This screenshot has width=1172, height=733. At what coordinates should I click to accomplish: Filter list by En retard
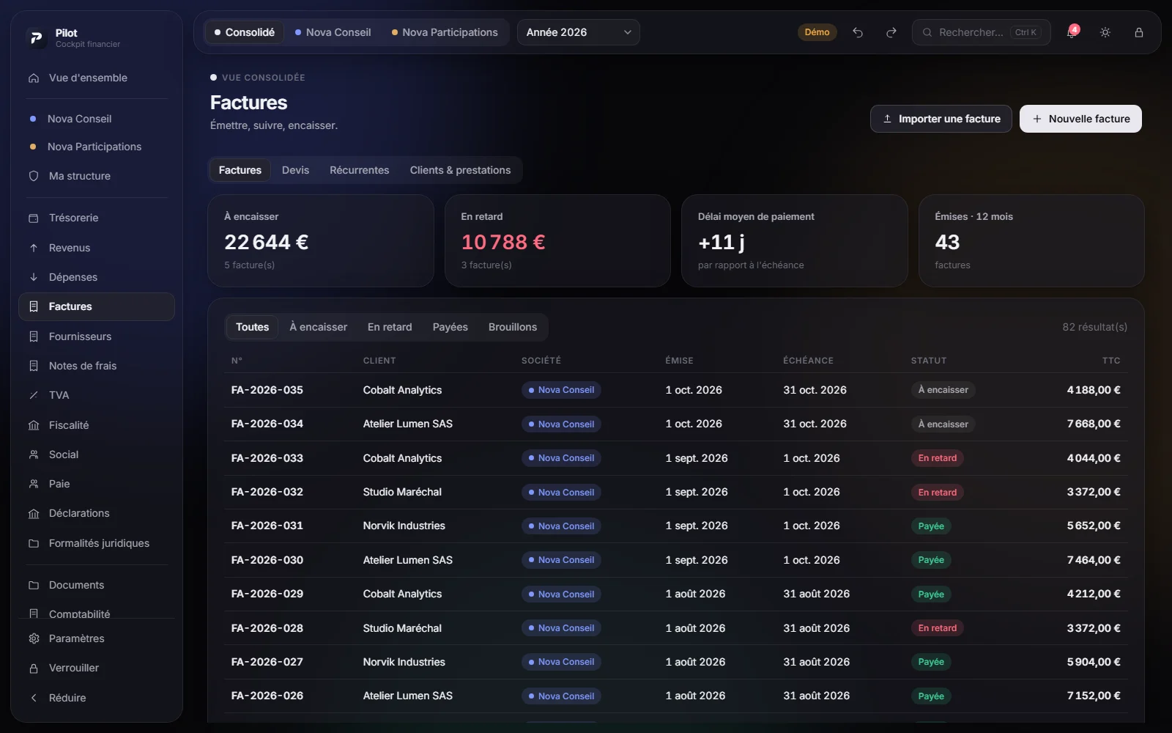(390, 327)
